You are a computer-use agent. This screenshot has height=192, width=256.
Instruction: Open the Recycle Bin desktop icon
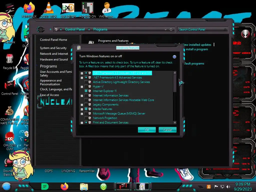coord(9,62)
